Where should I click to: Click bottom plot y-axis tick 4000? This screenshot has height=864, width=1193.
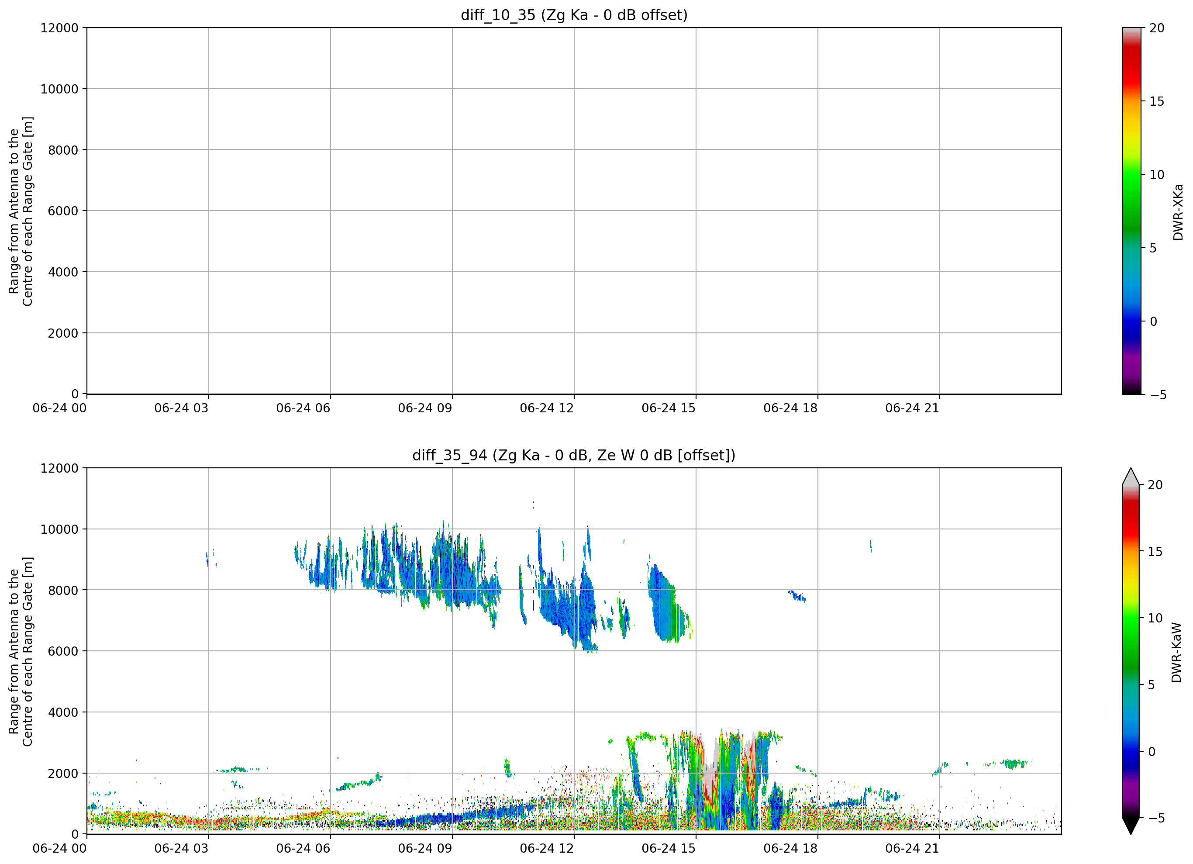[x=63, y=712]
